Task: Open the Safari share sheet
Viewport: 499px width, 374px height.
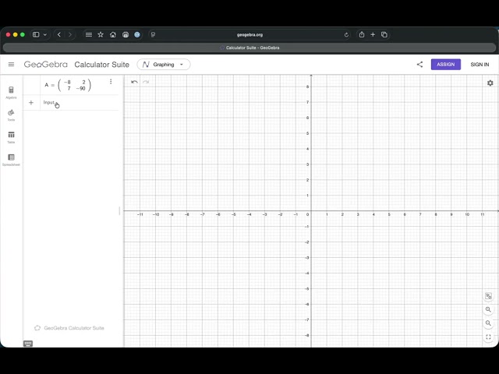Action: pyautogui.click(x=362, y=34)
